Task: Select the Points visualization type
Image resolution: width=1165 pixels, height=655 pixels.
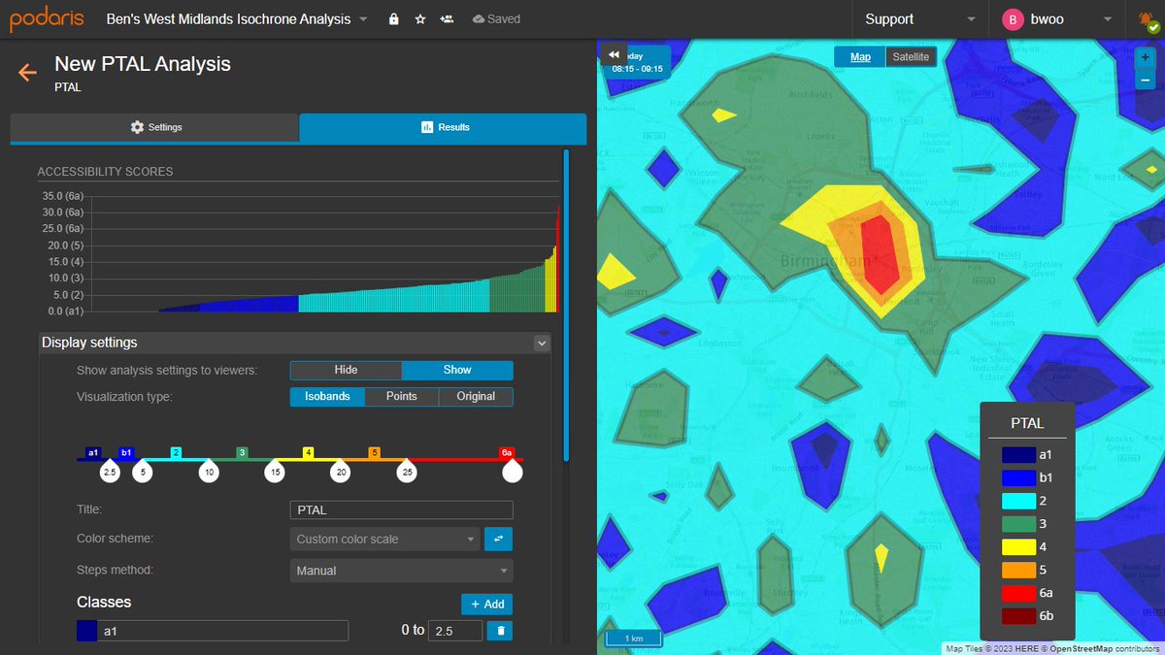Action: tap(401, 396)
